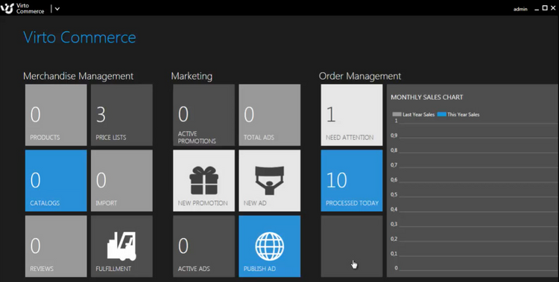Open the Need Attention orders tile
559x282 pixels.
tap(352, 115)
